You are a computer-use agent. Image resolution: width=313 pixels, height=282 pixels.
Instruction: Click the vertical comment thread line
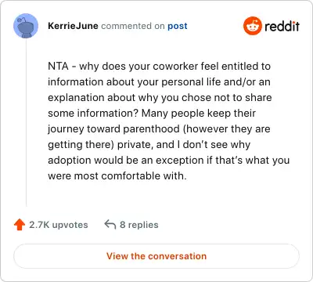(x=26, y=122)
